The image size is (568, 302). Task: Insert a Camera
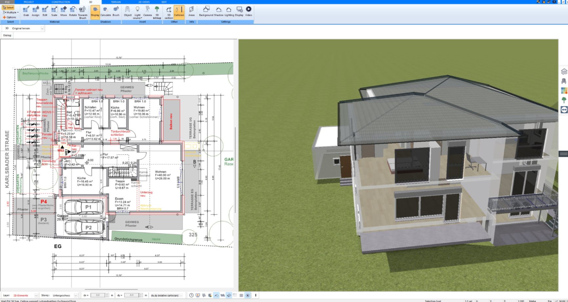[x=148, y=11]
